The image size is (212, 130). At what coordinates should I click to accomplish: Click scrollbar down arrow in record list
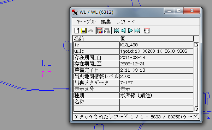[x=196, y=109]
